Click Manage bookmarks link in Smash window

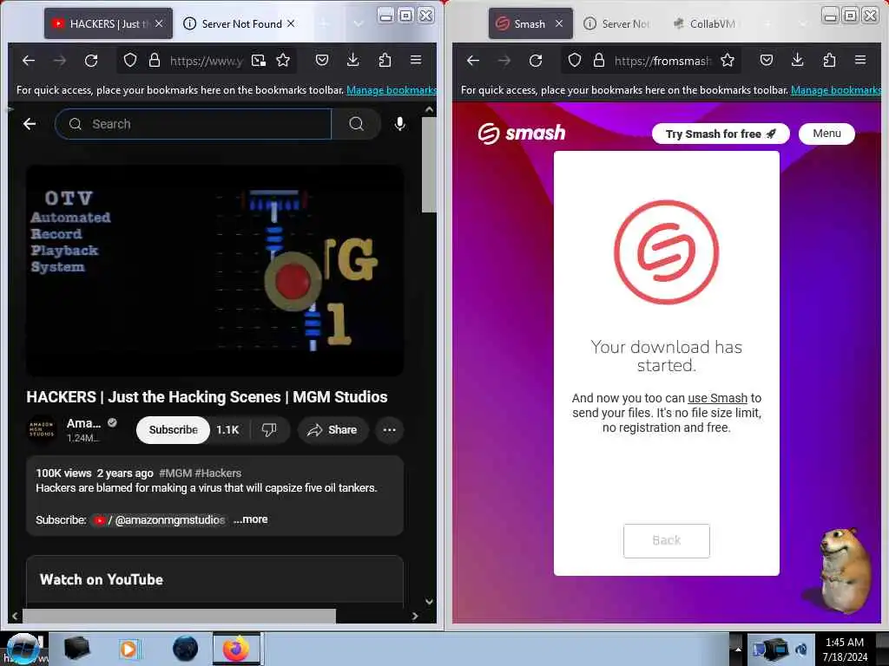tap(836, 90)
